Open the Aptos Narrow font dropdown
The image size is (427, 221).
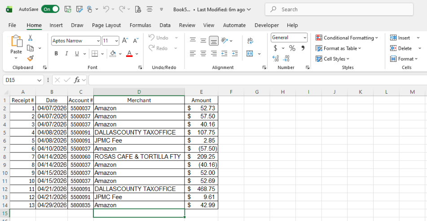(x=98, y=41)
